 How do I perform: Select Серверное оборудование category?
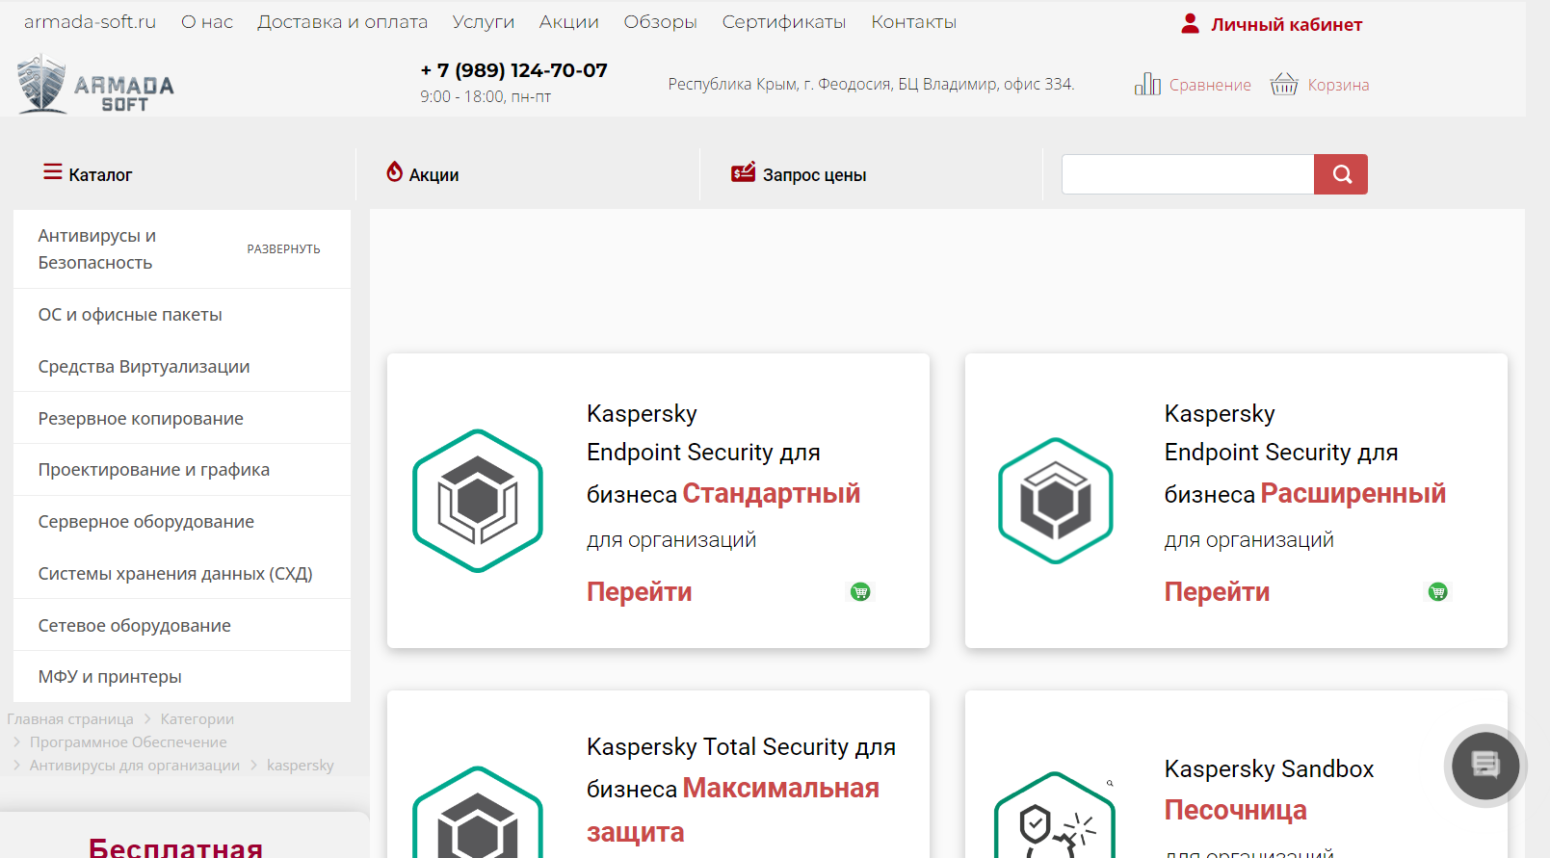145,522
